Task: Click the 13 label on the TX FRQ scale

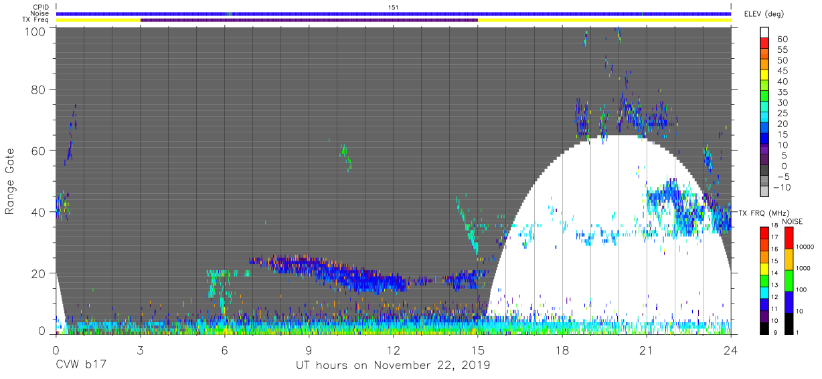Action: tap(776, 285)
